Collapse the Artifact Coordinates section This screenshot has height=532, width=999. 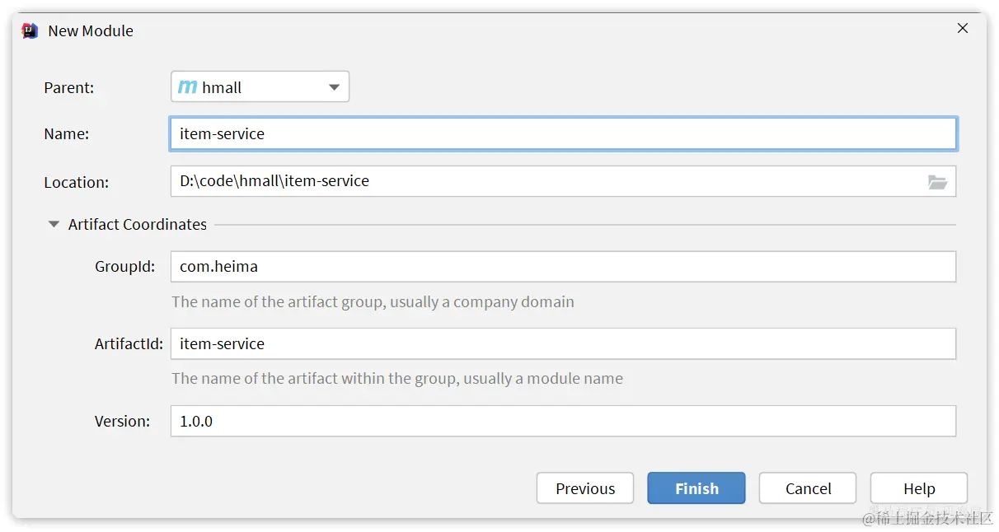point(54,224)
